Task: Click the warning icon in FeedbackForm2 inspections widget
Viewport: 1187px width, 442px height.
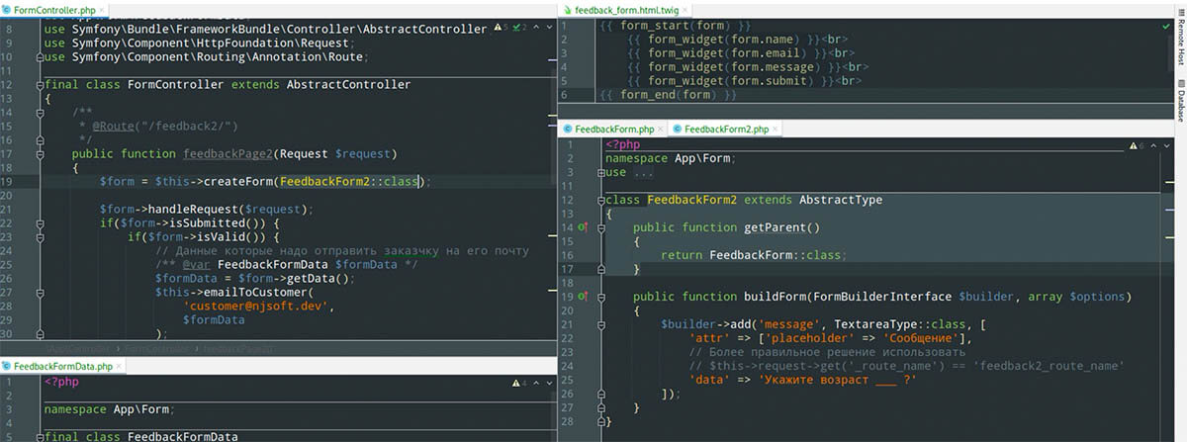Action: click(x=1133, y=145)
